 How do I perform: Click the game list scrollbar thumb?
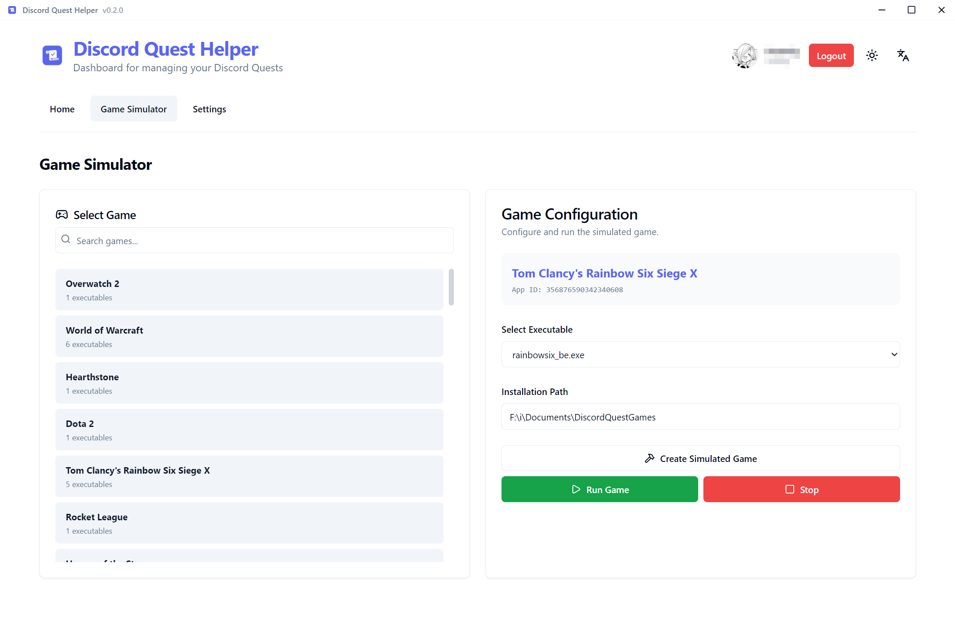pos(451,287)
